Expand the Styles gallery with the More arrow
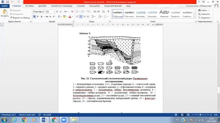 point(195,17)
